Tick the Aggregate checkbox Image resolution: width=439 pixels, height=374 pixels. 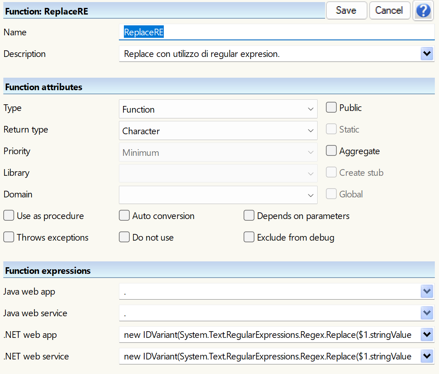pos(331,151)
